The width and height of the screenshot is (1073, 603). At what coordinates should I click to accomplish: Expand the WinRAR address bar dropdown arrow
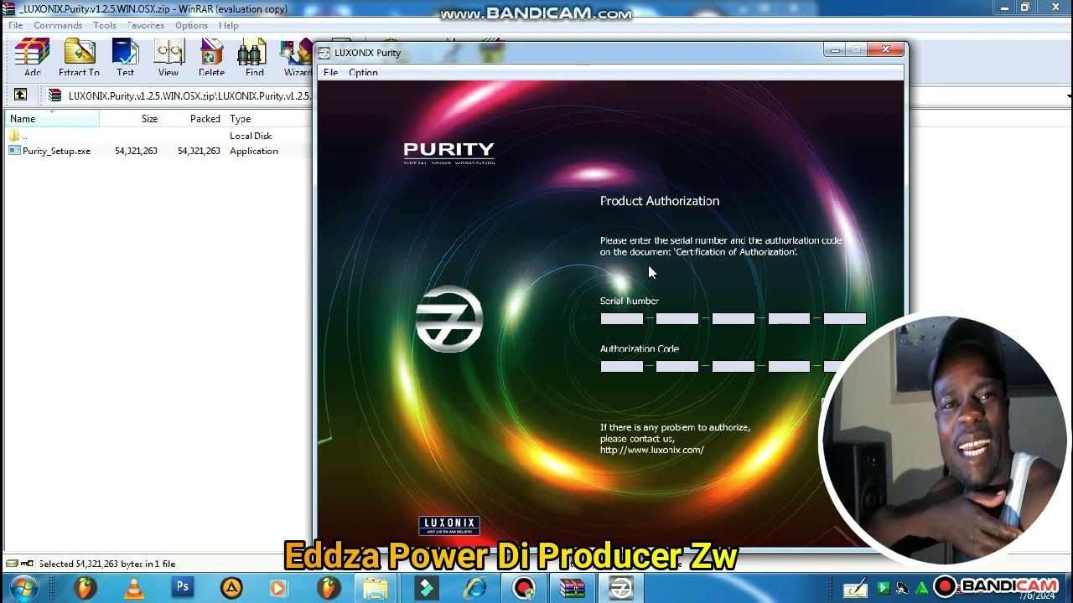coord(1068,96)
